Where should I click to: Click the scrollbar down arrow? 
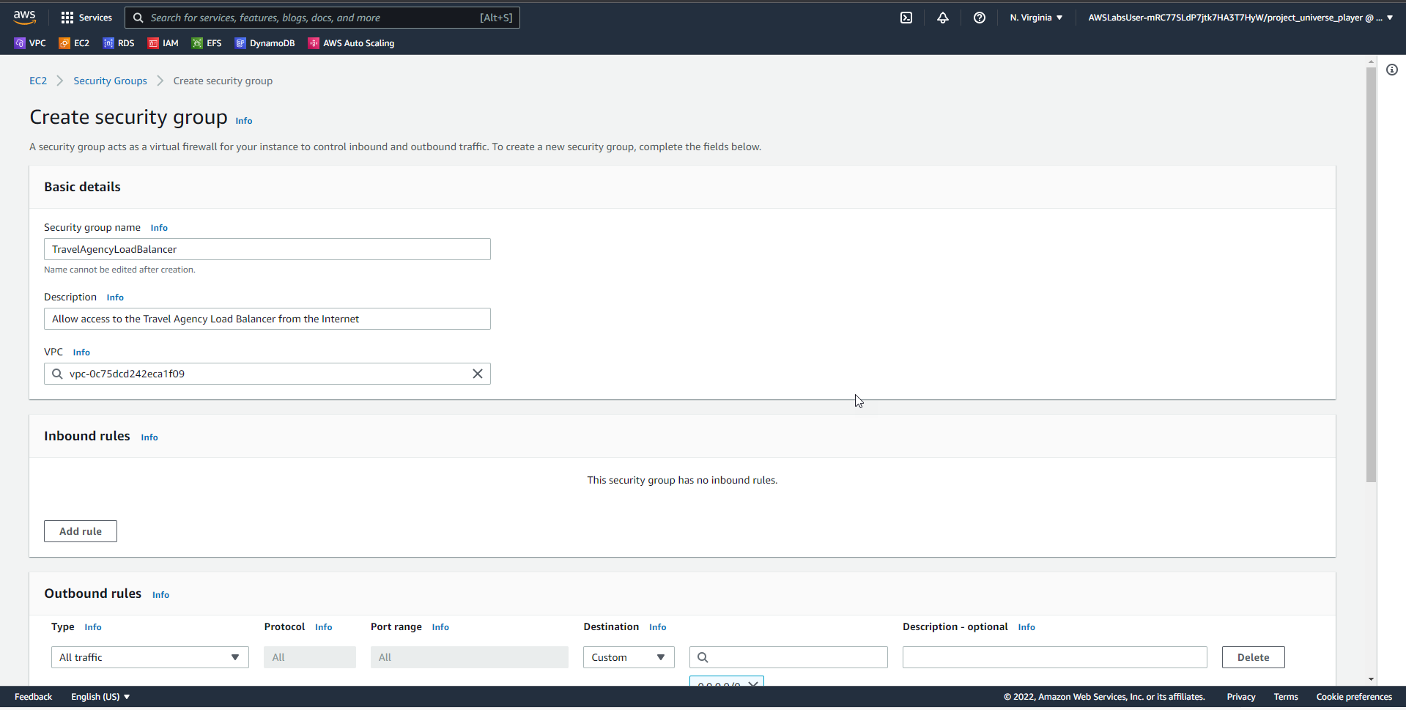click(1371, 679)
